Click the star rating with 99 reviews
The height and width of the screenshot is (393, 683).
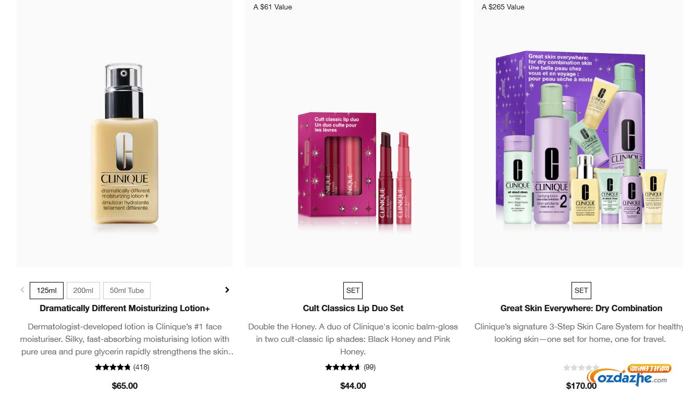click(351, 367)
